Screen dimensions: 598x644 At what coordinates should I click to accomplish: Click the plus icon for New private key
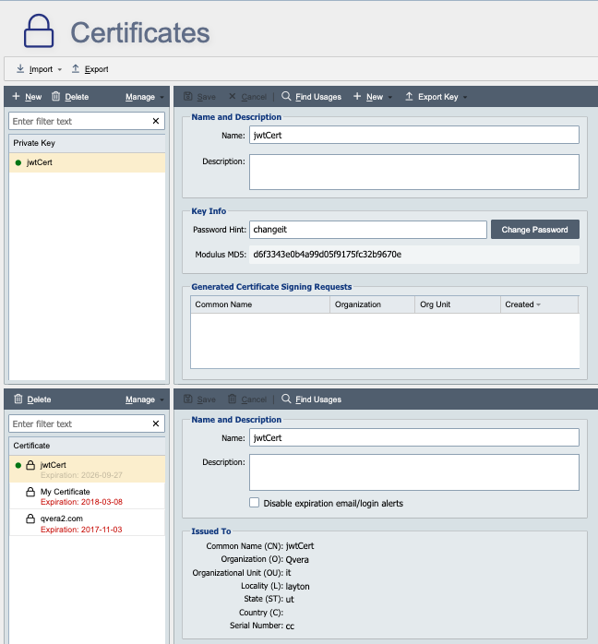pos(16,96)
